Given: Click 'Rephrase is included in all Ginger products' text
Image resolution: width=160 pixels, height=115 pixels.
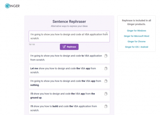Looking at the screenshot, I should (137, 22).
